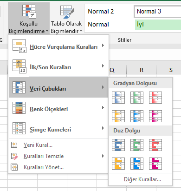Select green gradient fill data bar
Viewport: 181px width, 191px height.
137,98
